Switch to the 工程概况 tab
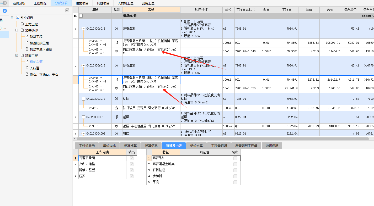Screen dimensions: 374x206 tap(40, 3)
